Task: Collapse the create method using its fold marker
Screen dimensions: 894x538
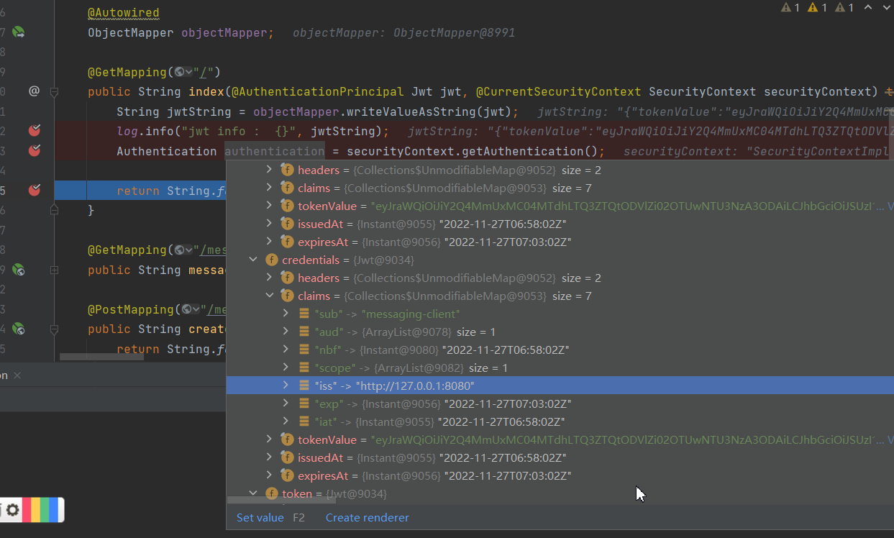Action: (54, 329)
